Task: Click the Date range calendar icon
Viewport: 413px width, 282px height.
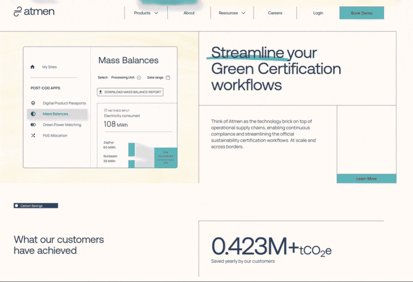Action: click(x=168, y=77)
